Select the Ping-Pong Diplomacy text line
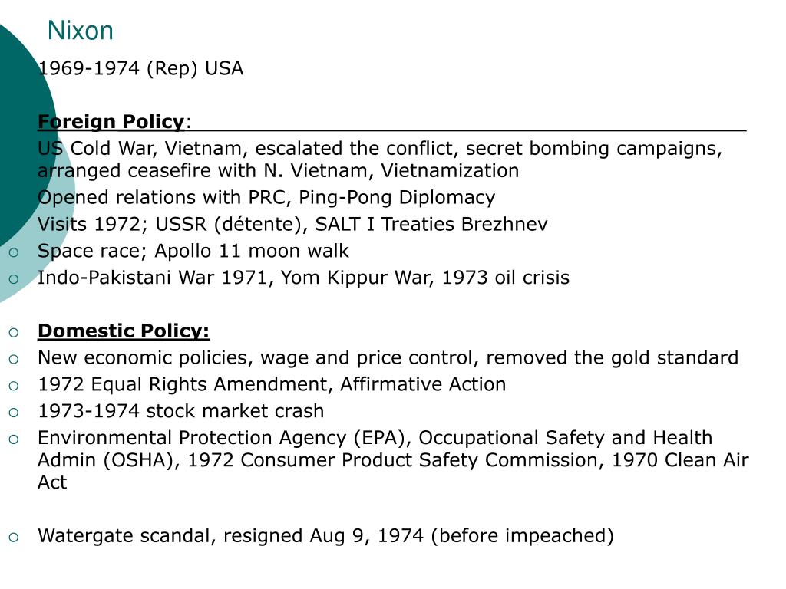Viewport: 786px width, 589px height. pyautogui.click(x=266, y=197)
